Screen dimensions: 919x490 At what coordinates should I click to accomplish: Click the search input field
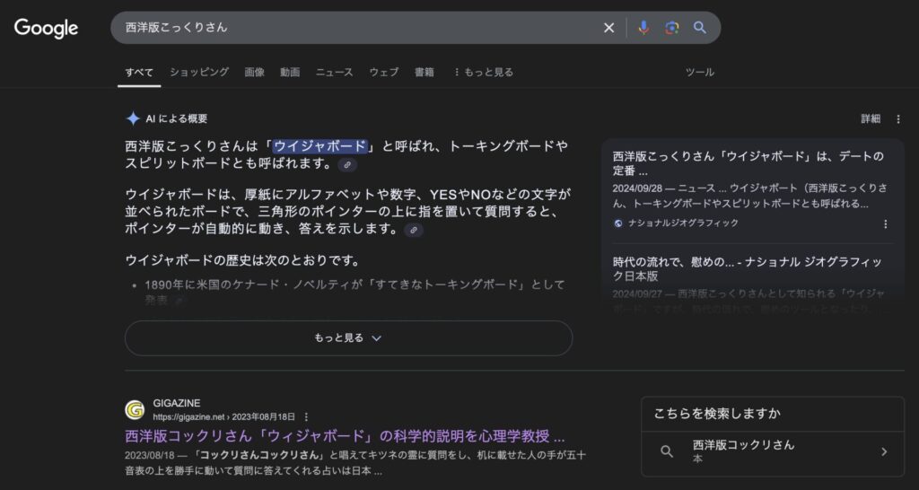coord(357,28)
